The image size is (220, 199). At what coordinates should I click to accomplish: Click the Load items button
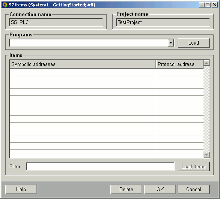(194, 166)
